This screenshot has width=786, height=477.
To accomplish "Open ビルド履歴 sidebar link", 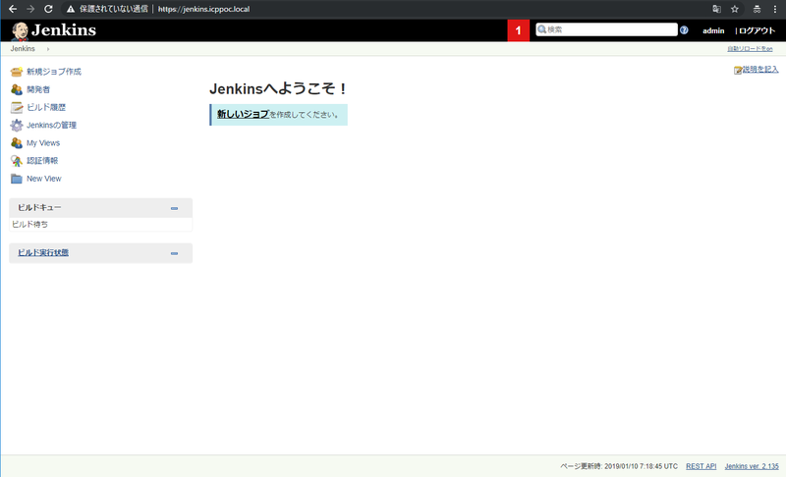I will pyautogui.click(x=46, y=107).
